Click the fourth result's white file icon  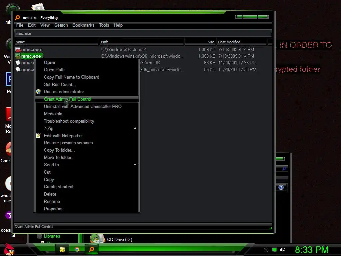pos(18,69)
